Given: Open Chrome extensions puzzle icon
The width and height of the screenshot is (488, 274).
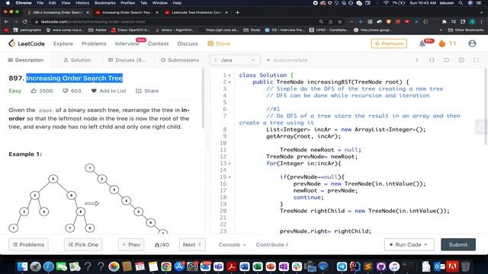Looking at the screenshot, I should coord(444,22).
